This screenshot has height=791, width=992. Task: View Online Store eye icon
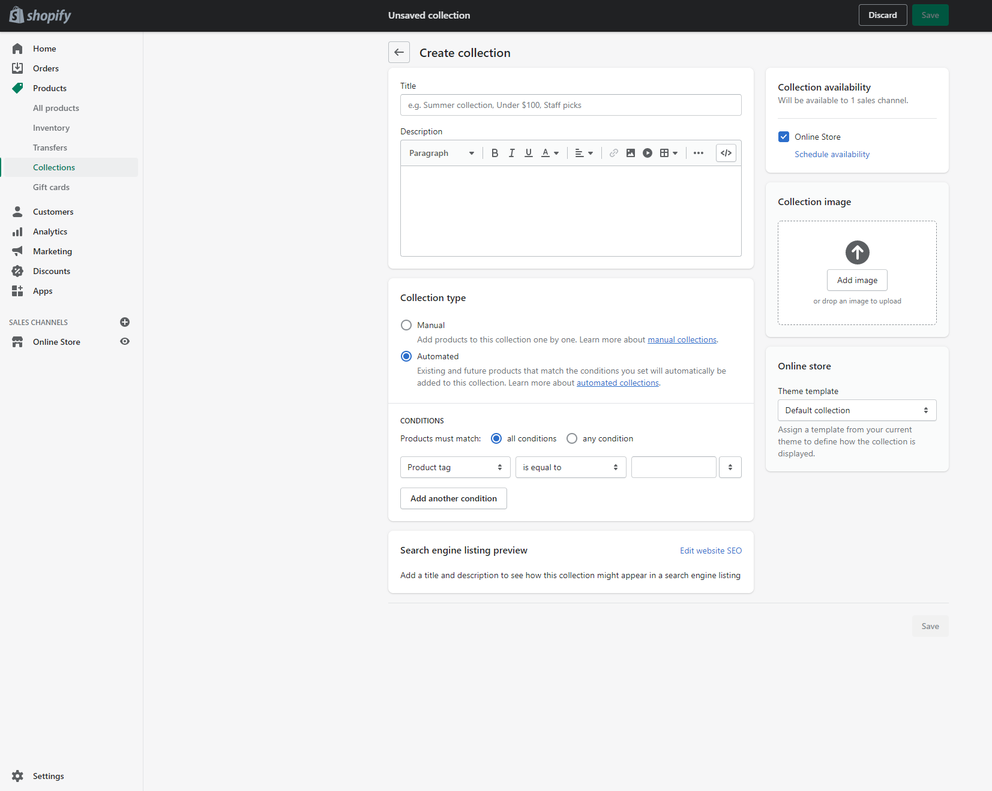pos(125,342)
